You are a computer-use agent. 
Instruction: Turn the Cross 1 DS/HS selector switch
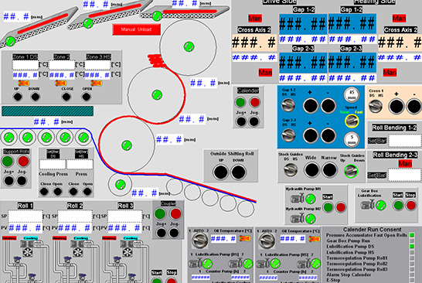pyautogui.click(x=376, y=106)
